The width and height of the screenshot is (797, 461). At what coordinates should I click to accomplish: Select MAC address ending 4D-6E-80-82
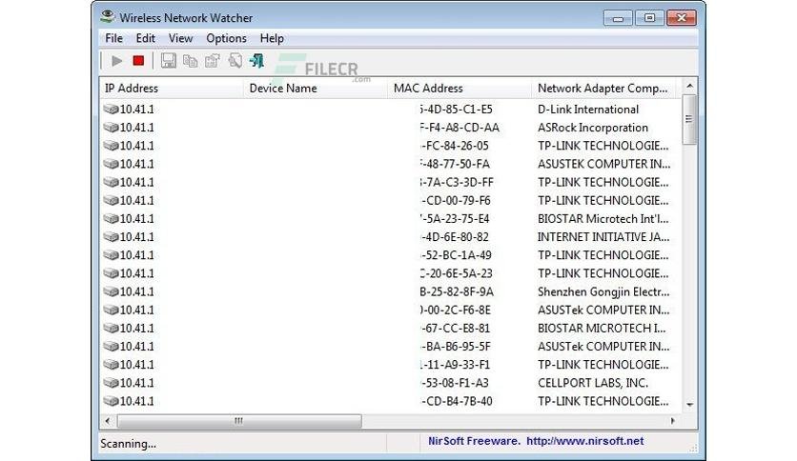[x=455, y=236]
